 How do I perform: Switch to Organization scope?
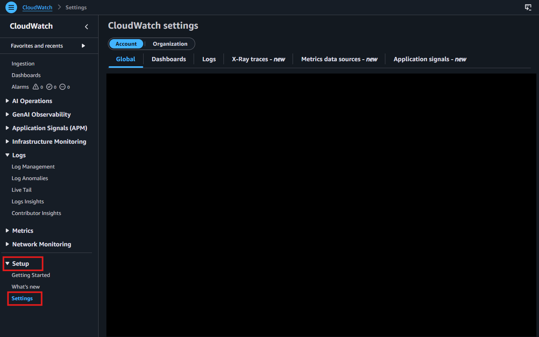pos(170,44)
